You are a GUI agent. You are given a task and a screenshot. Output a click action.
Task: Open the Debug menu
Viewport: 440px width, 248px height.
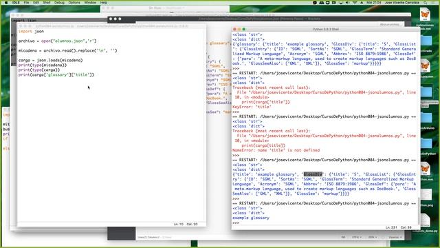[59, 3]
